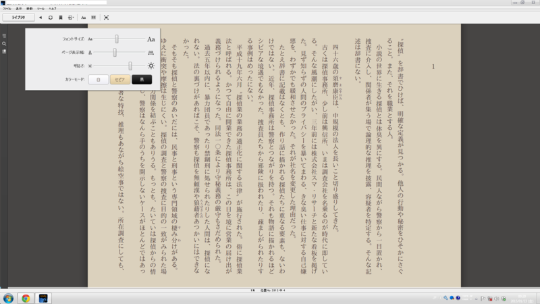The image size is (540, 304).
Task: Open the 移動 menu
Action: [30, 9]
